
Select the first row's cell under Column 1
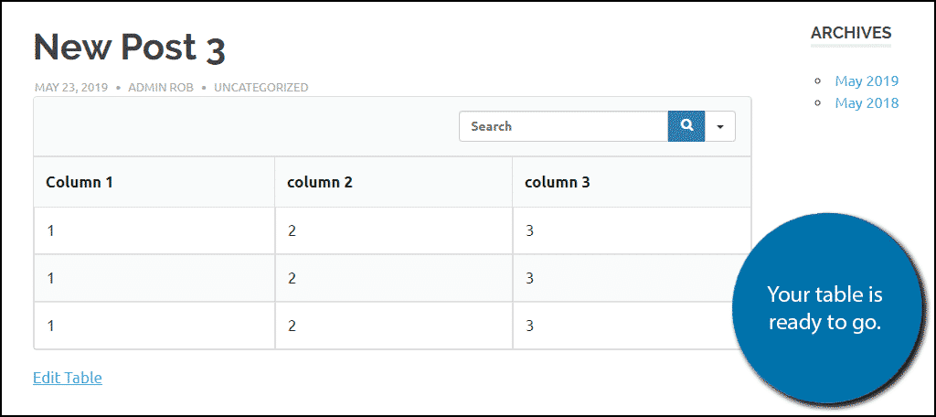tap(154, 230)
